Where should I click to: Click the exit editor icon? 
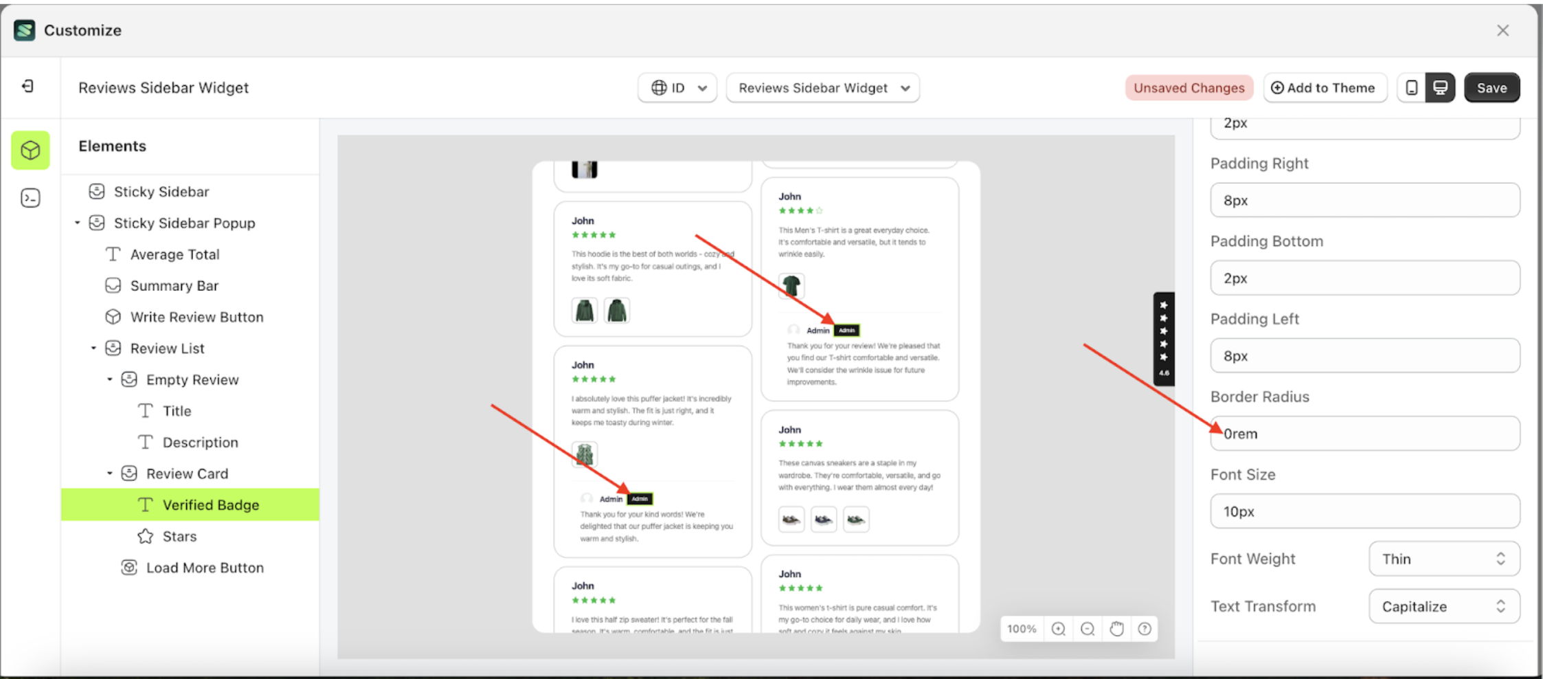[27, 86]
